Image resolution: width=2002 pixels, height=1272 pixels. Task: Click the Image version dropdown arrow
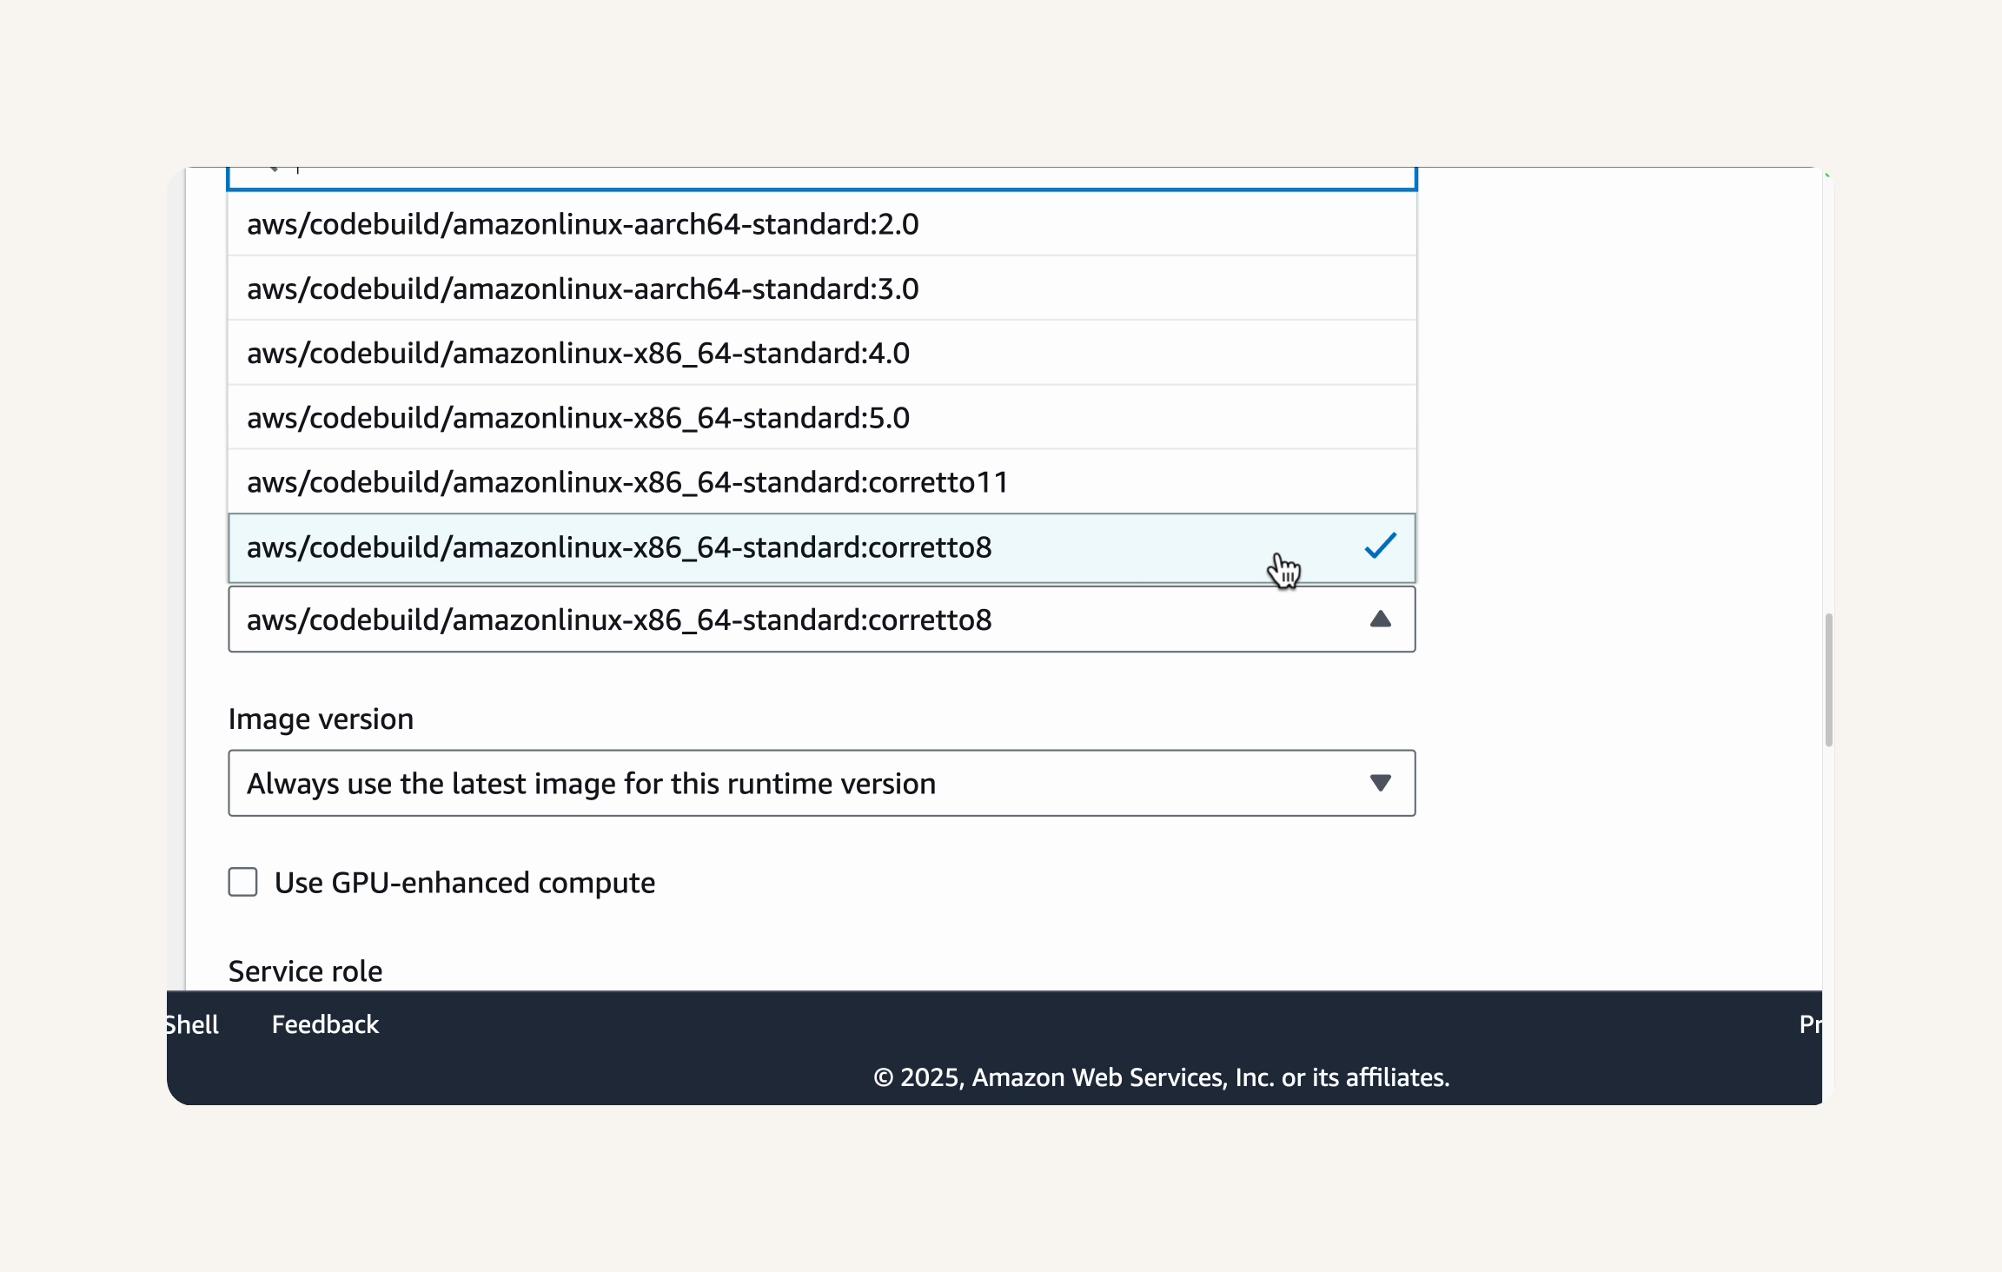(1380, 783)
